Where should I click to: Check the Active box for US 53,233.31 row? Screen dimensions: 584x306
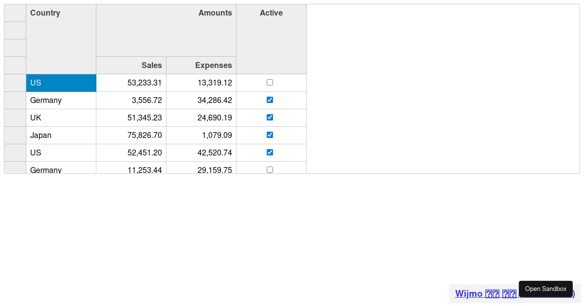pos(270,83)
